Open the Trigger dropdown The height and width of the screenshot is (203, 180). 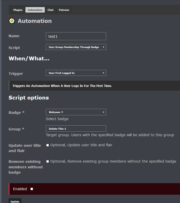click(76, 73)
